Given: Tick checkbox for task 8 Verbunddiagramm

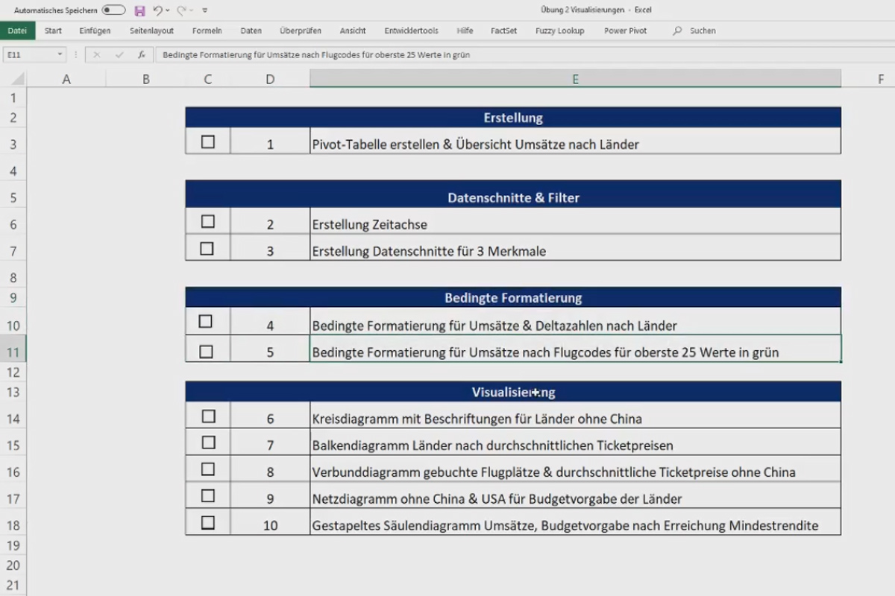Looking at the screenshot, I should coord(208,469).
